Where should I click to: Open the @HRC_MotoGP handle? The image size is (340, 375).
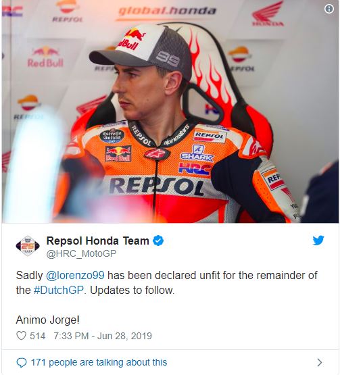[x=81, y=254]
